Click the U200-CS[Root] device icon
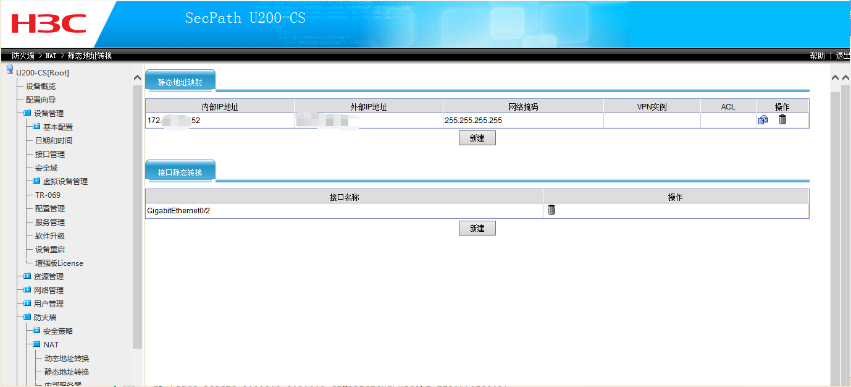 [x=10, y=69]
